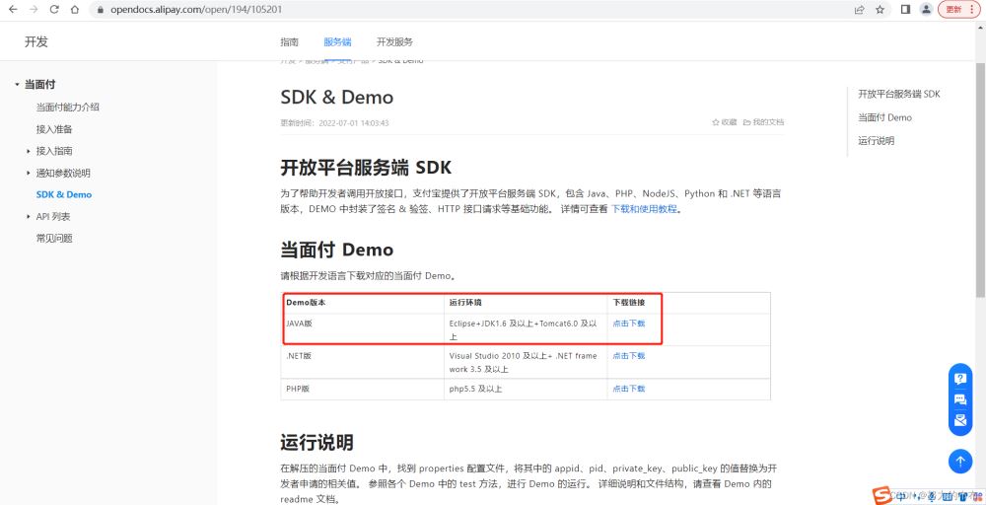Click the JAVA版 点击下载 link
The width and height of the screenshot is (986, 505).
[628, 324]
